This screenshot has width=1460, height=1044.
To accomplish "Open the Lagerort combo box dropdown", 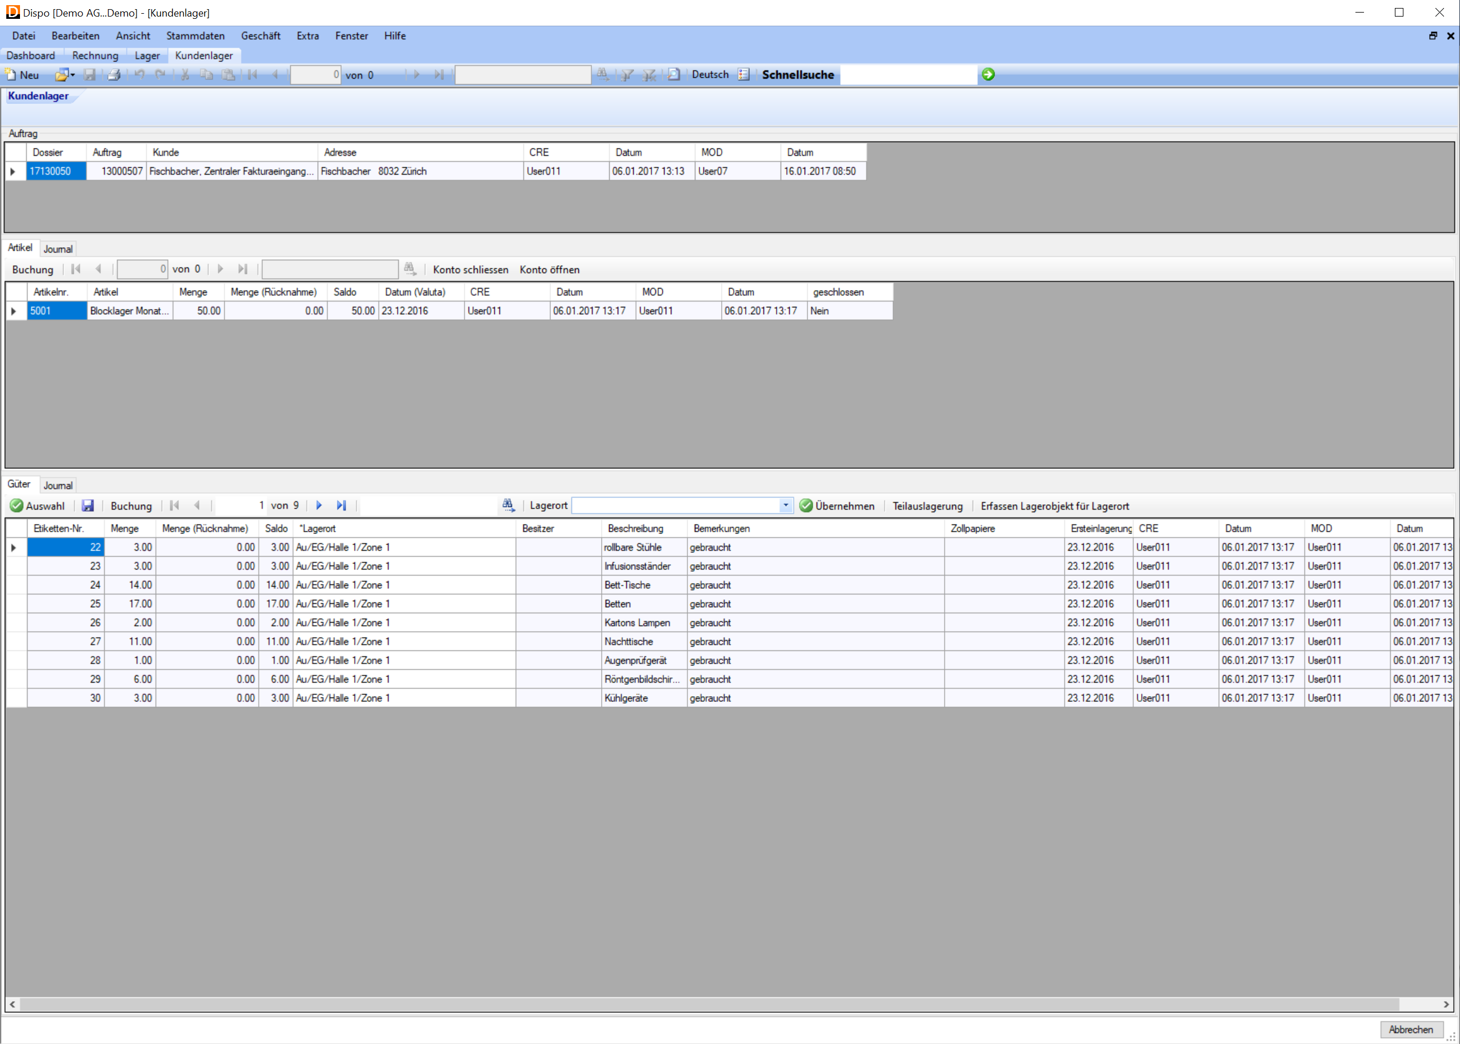I will tap(785, 505).
